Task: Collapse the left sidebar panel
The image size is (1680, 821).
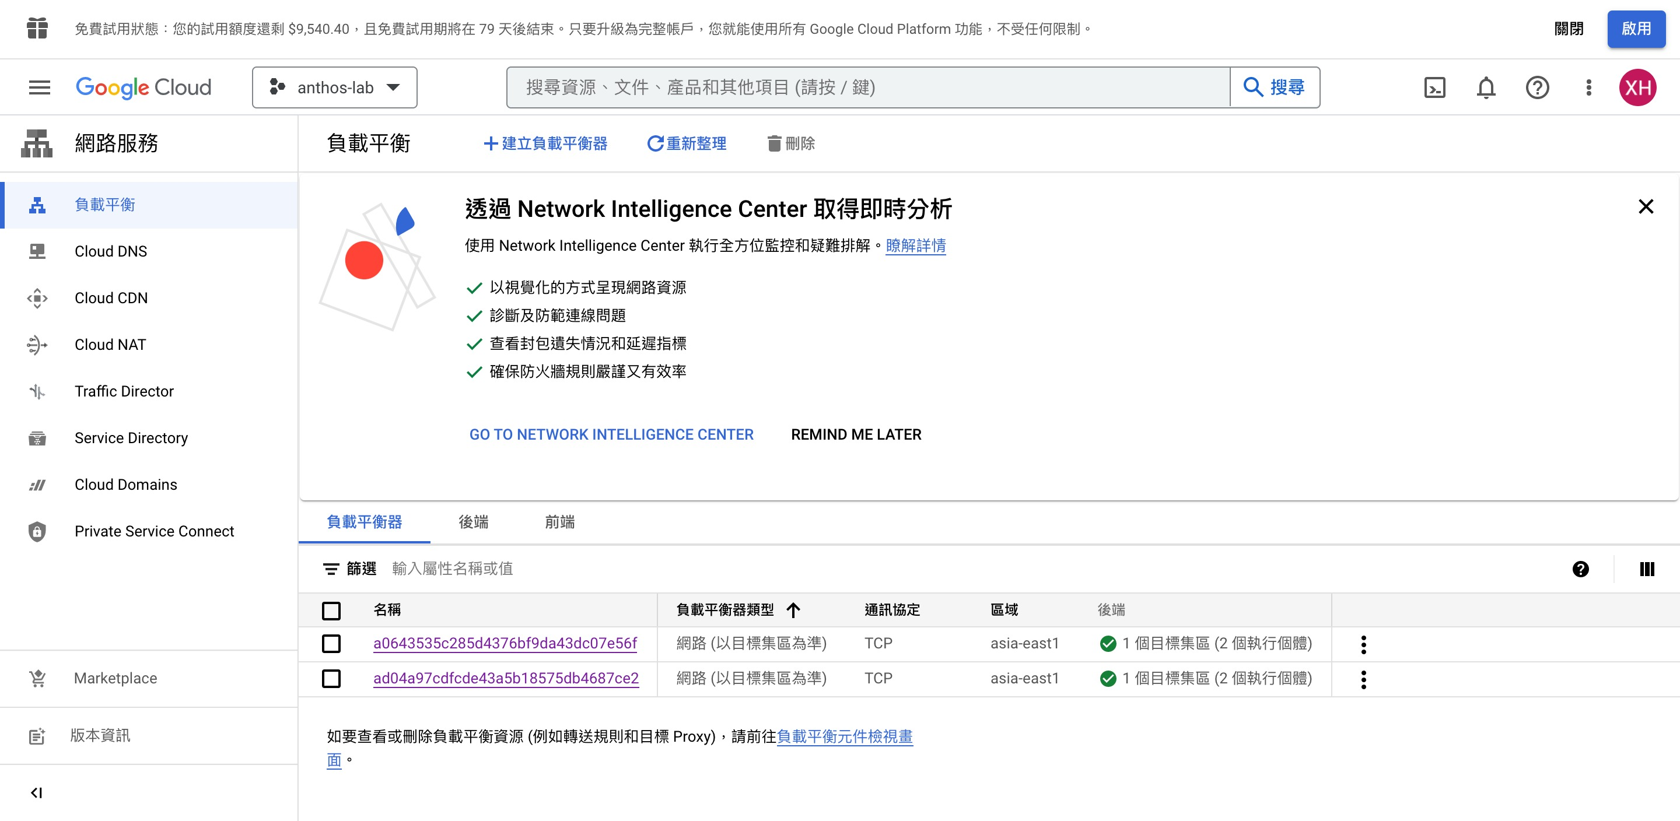Action: [x=37, y=792]
